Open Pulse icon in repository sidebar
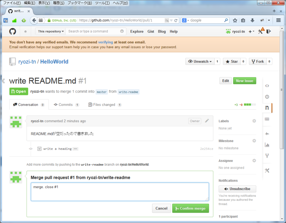This screenshot has height=223, width=286. 267,134
